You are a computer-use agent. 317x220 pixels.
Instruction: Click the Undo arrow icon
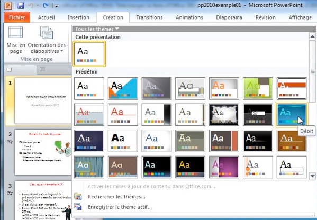coord(31,6)
